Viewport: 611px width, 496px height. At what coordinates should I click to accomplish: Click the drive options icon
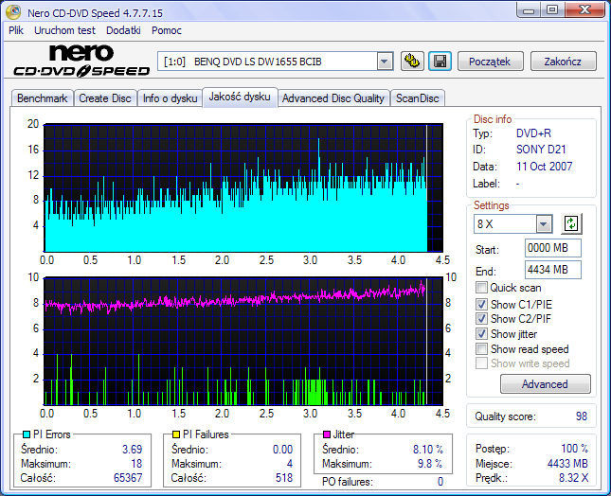412,62
